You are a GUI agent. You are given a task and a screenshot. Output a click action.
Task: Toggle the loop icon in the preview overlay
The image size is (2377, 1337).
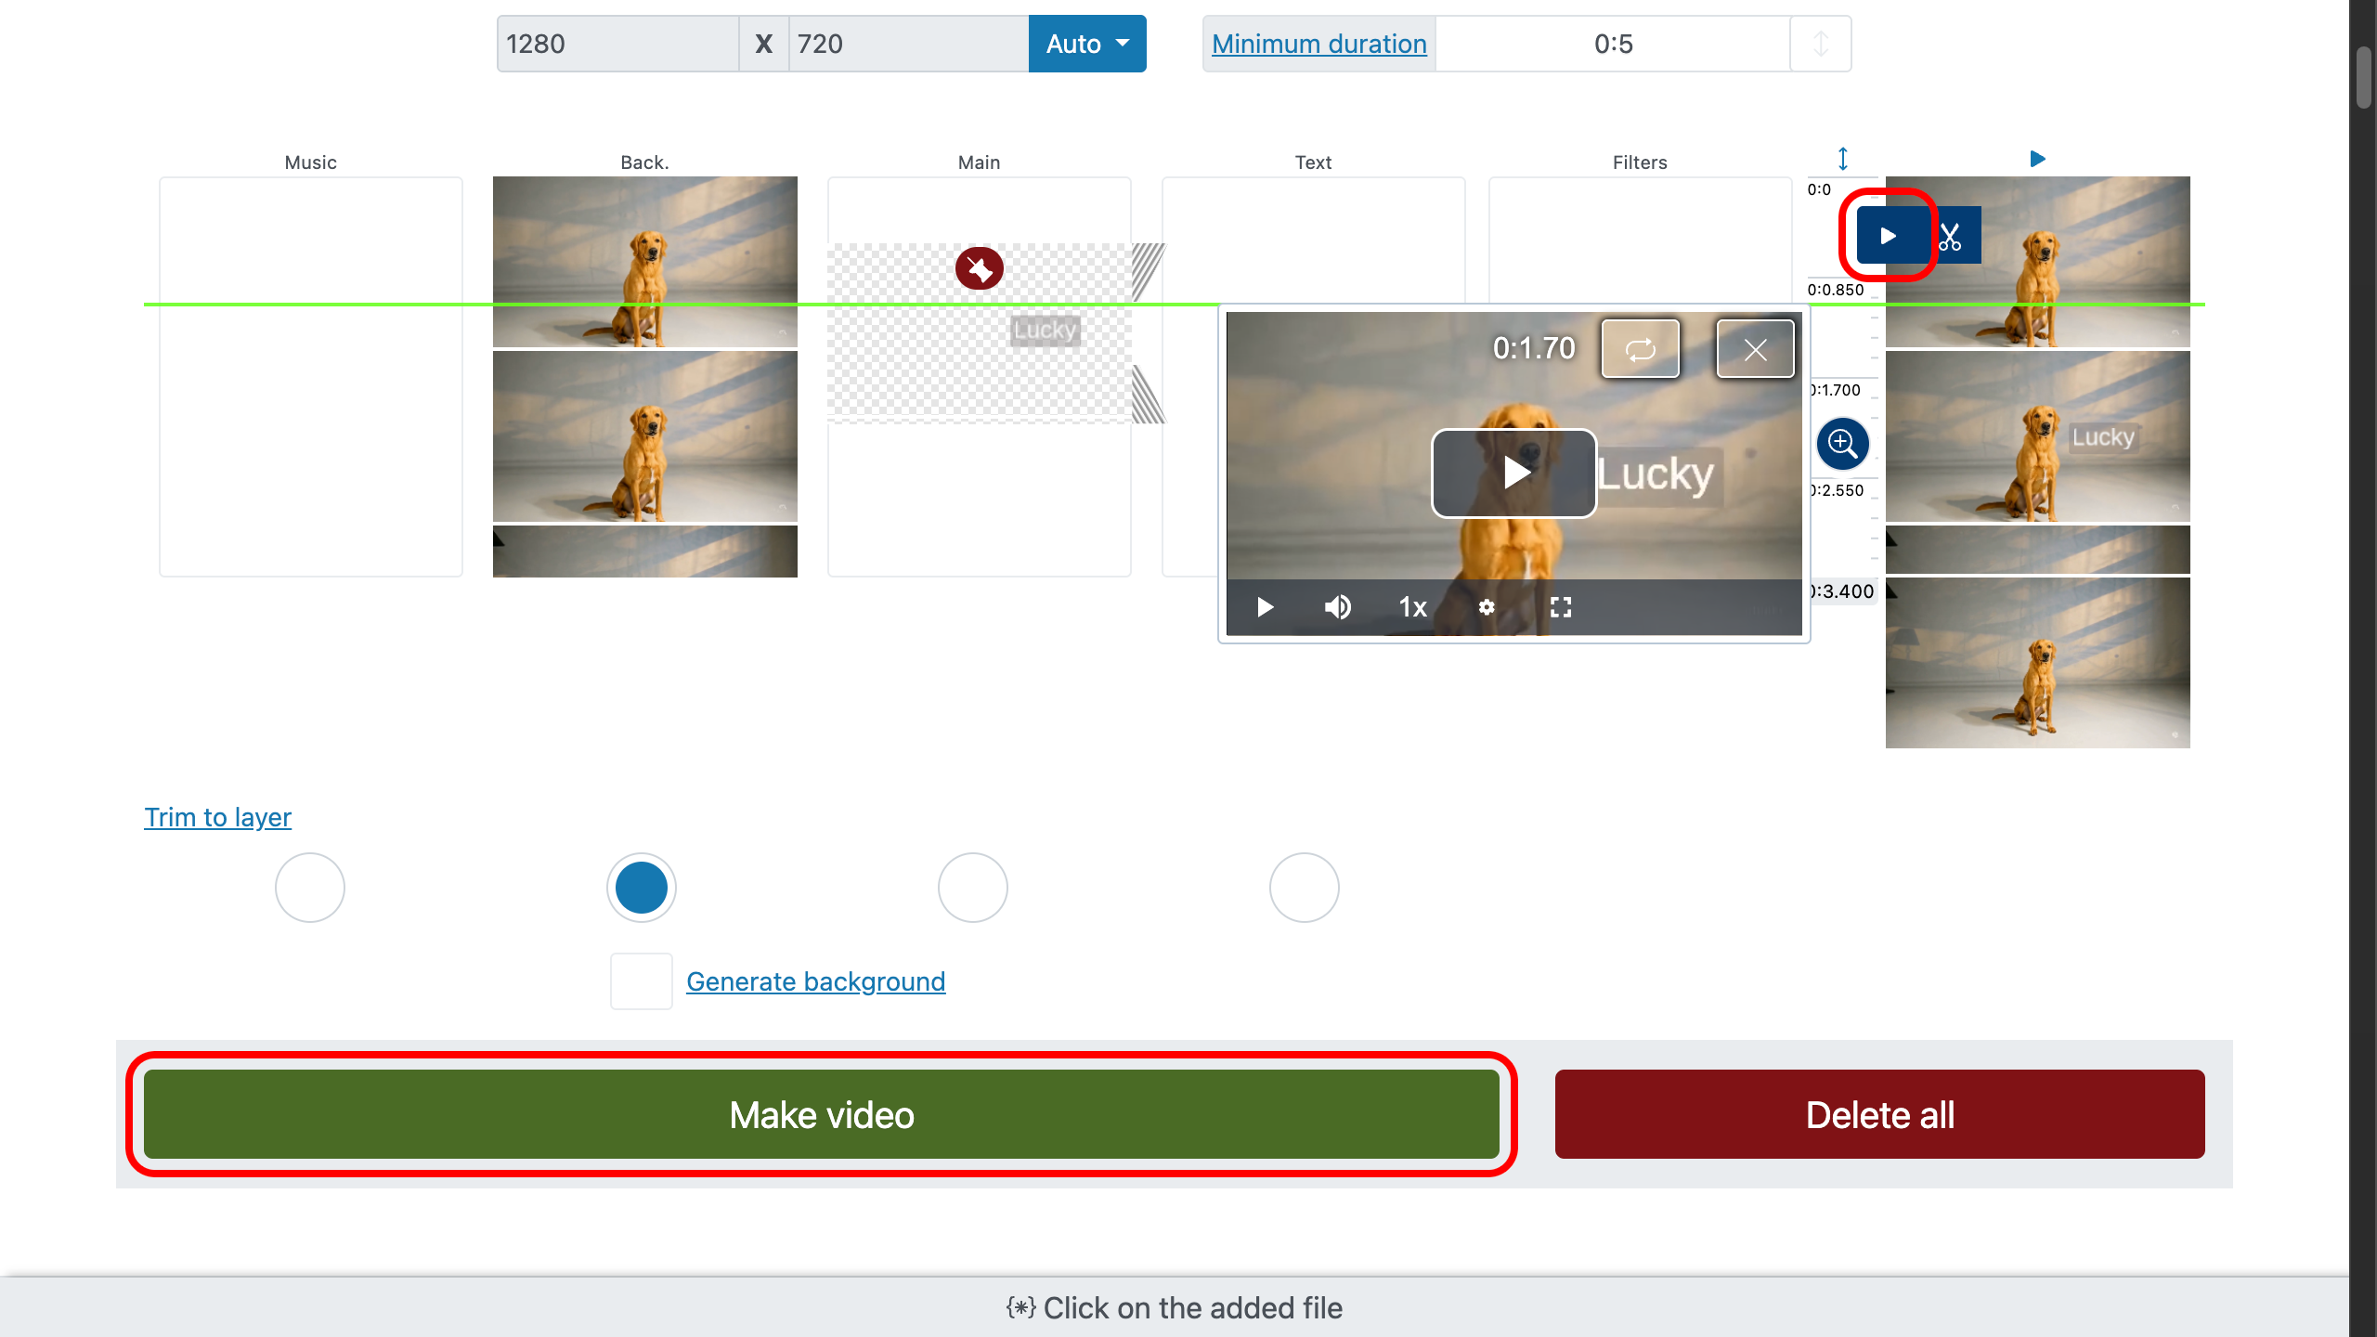pyautogui.click(x=1640, y=348)
